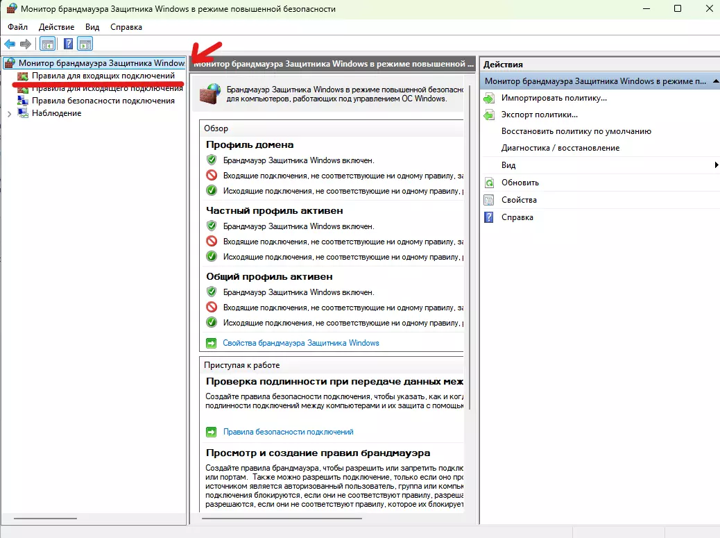The height and width of the screenshot is (538, 720).
Task: Open the Файл menu
Action: (17, 27)
